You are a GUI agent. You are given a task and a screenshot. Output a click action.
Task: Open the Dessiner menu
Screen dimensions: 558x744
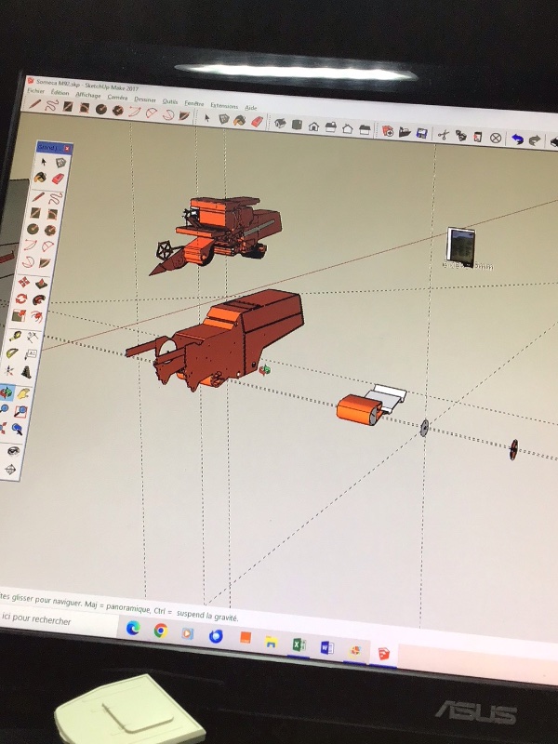[145, 100]
